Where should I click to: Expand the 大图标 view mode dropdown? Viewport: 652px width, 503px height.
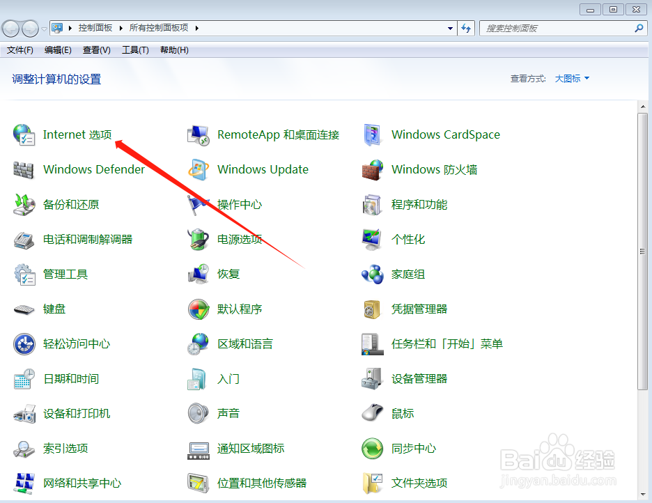pos(572,79)
